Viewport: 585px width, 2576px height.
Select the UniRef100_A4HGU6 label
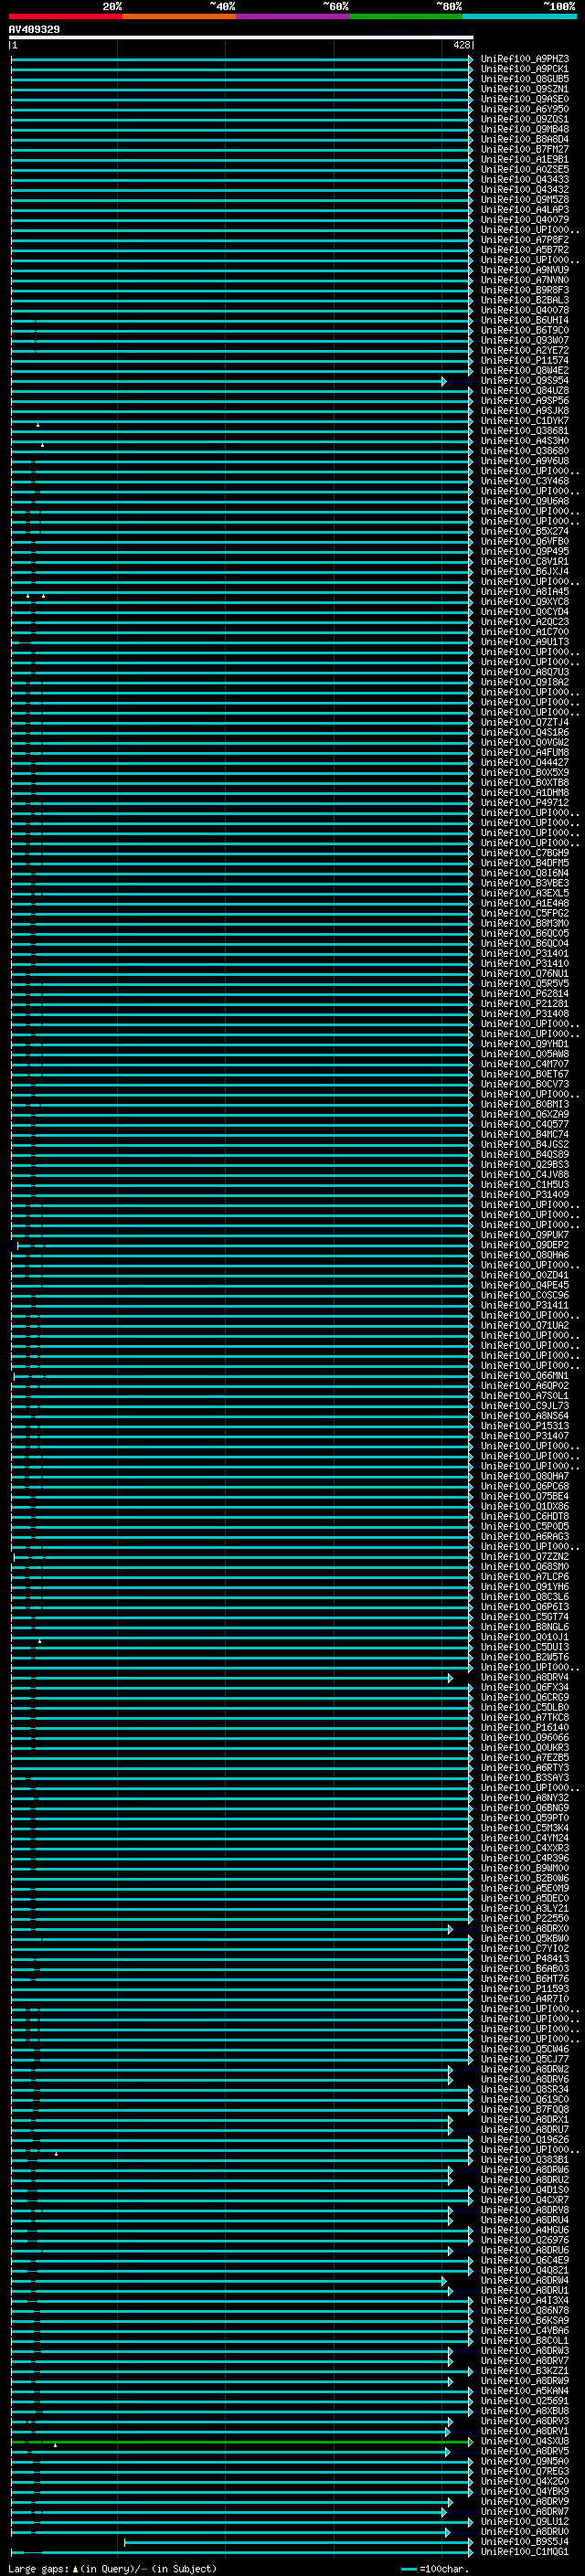pyautogui.click(x=524, y=2230)
